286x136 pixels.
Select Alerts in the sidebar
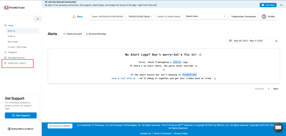(22, 31)
